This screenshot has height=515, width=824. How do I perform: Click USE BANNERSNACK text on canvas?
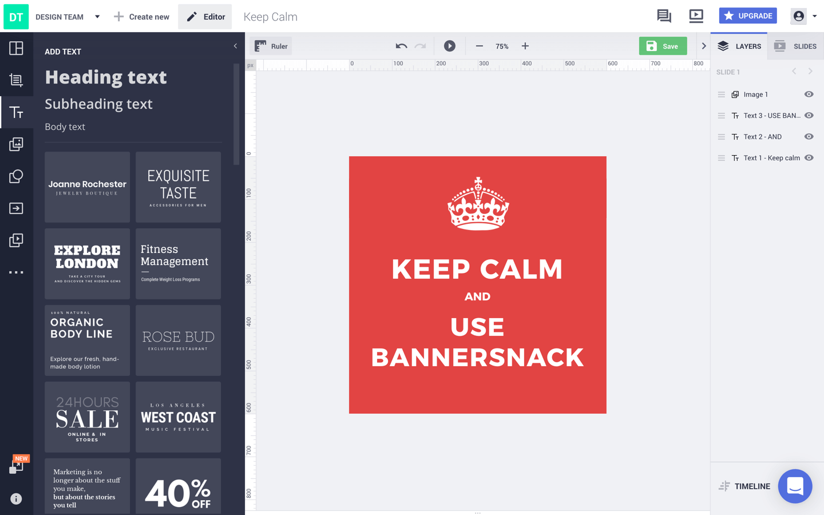point(477,342)
